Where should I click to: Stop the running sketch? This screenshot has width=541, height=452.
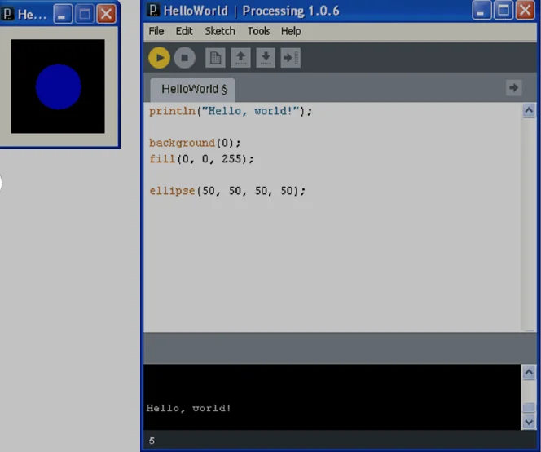tap(185, 58)
